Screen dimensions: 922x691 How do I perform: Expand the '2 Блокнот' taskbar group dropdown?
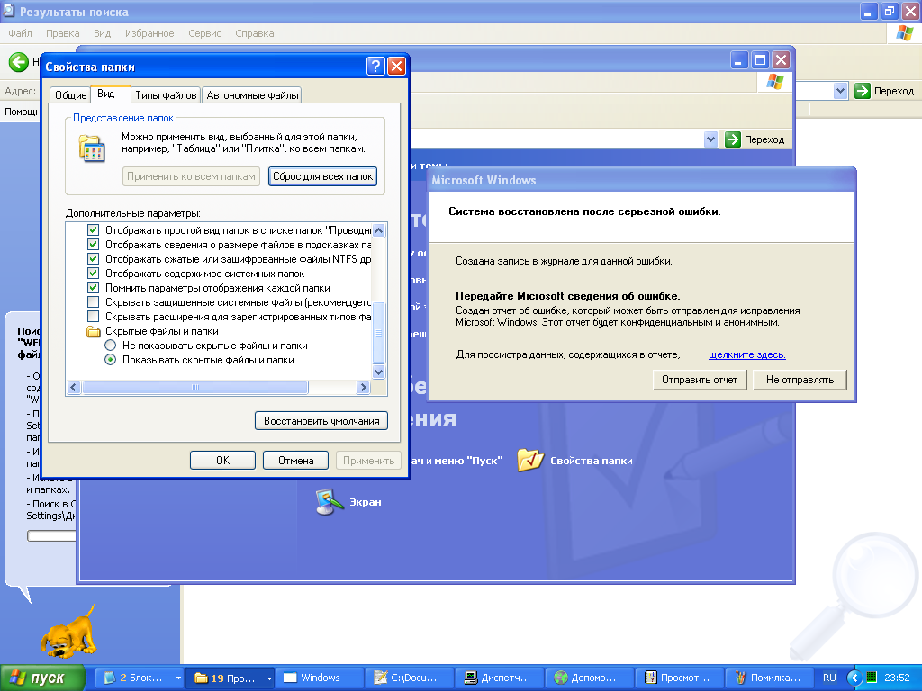(178, 678)
